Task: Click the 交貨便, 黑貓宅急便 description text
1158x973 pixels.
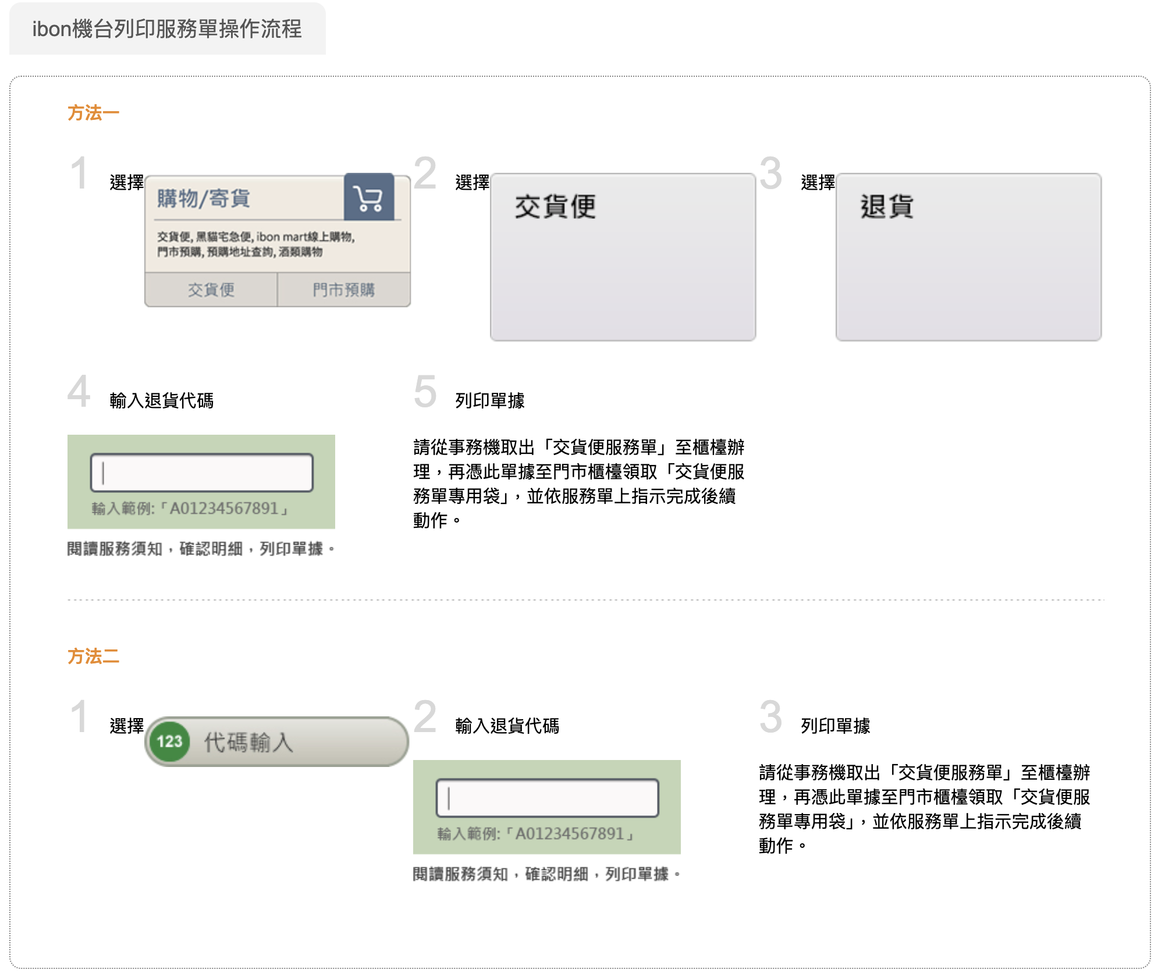Action: pyautogui.click(x=256, y=244)
